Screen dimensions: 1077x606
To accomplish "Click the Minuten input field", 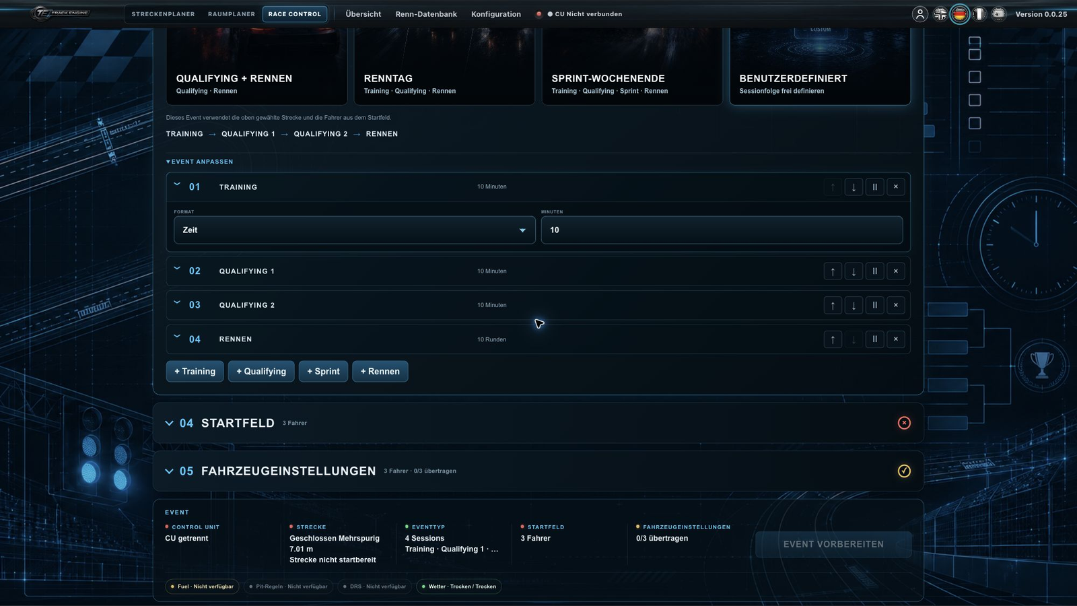I will 722,230.
